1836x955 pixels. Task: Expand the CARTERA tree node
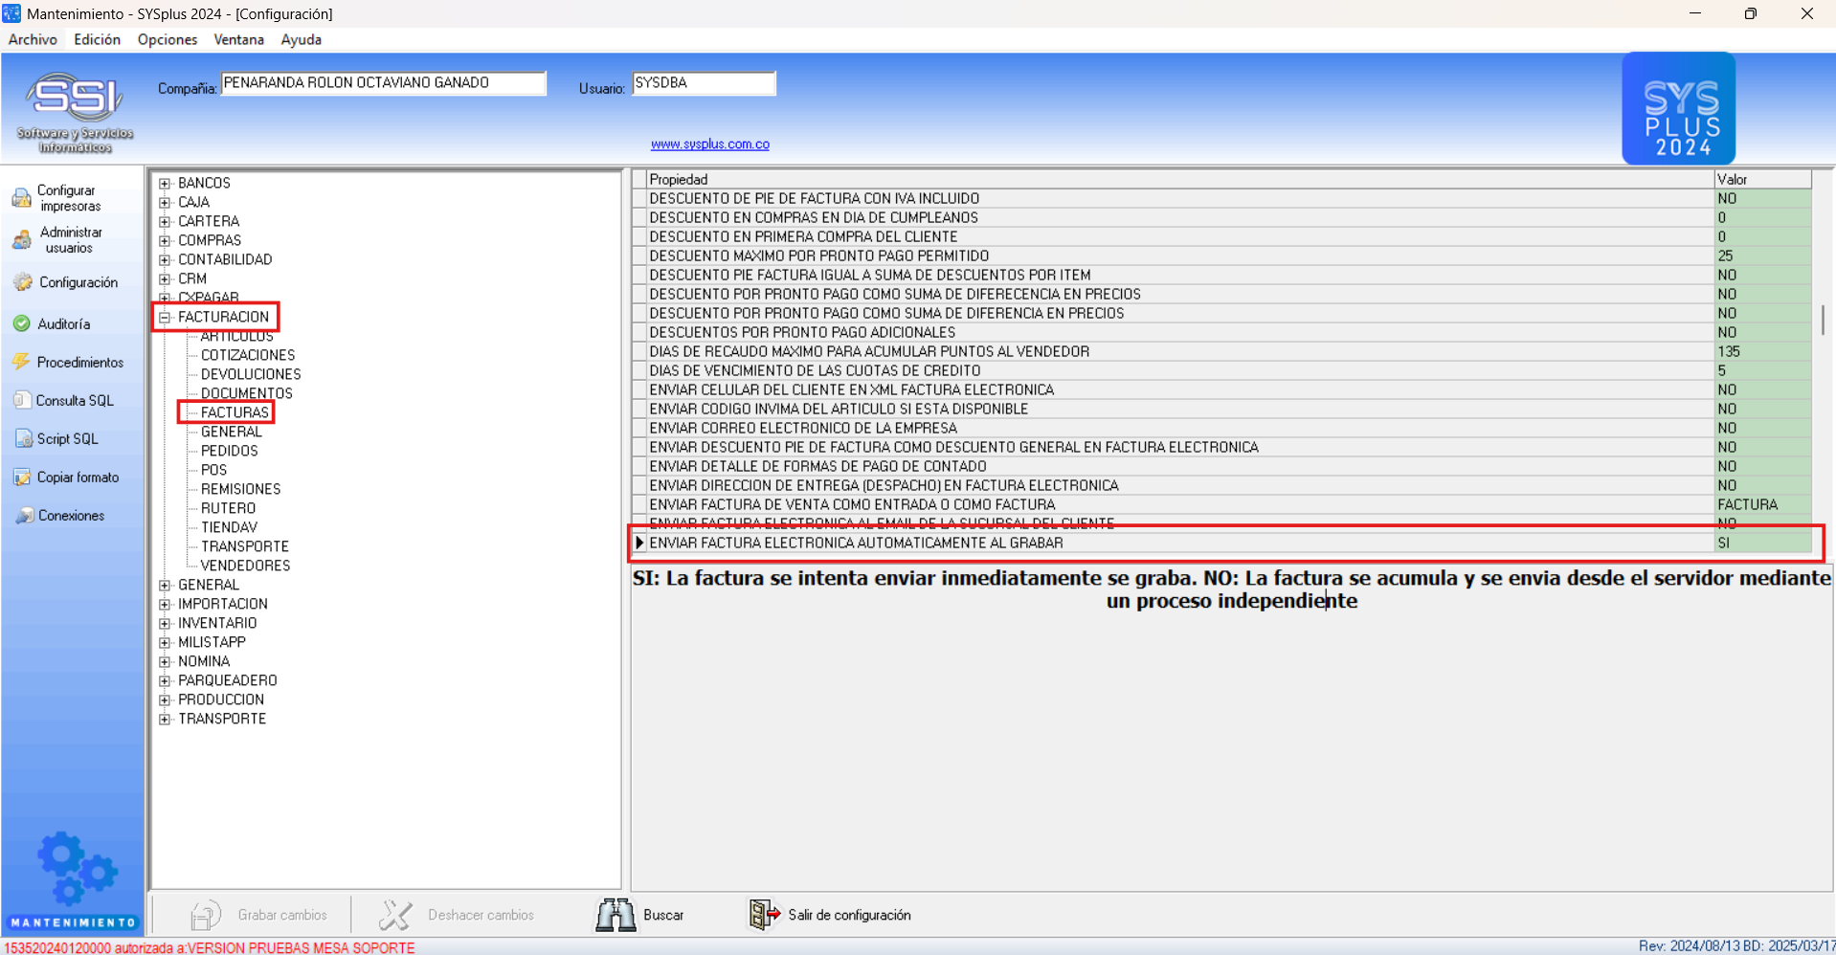(x=165, y=221)
